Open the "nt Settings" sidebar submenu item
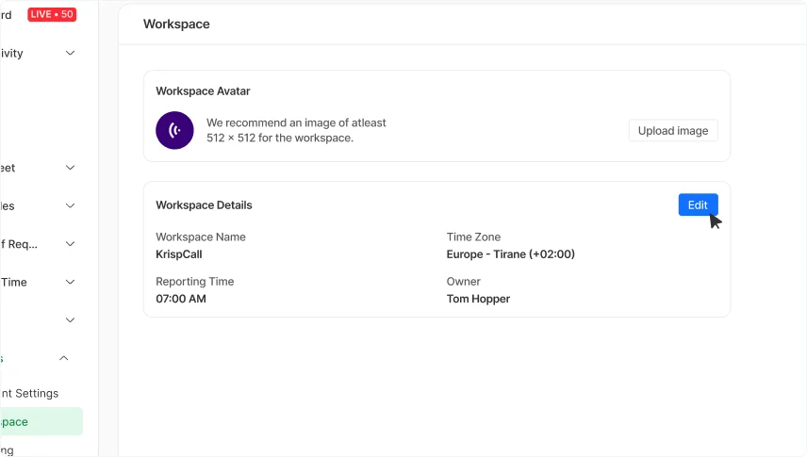Screen dimensions: 807x457 pos(29,394)
